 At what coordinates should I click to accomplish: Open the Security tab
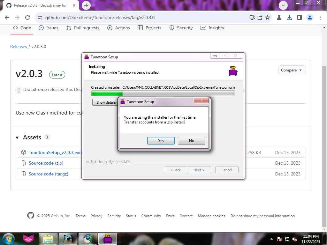tap(181, 28)
